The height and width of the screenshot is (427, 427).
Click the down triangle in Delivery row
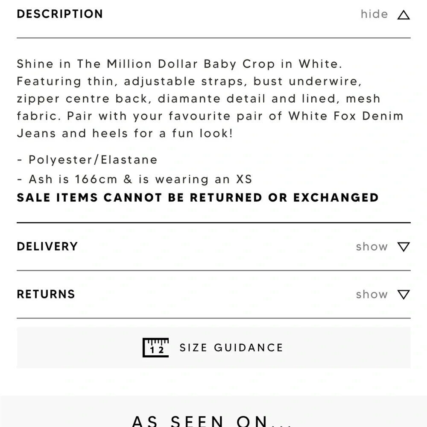[x=404, y=247]
